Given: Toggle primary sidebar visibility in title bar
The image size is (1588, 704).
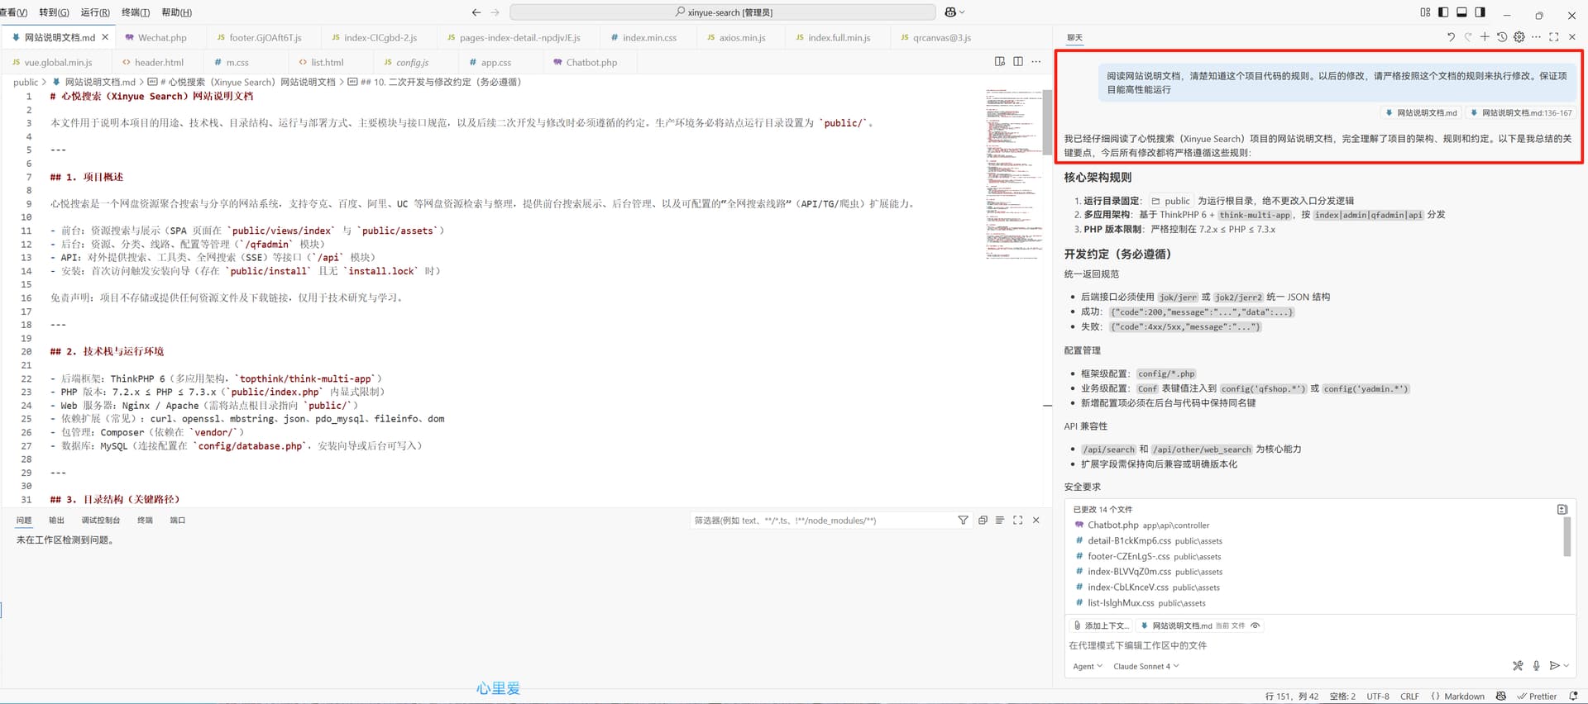Looking at the screenshot, I should coord(1443,12).
